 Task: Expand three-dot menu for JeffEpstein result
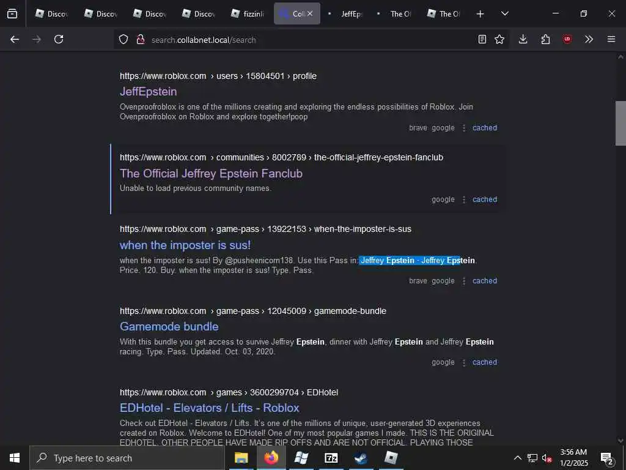[x=464, y=128]
